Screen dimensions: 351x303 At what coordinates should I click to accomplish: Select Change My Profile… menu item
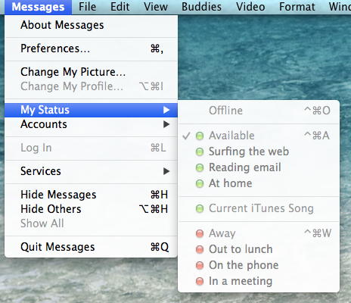(x=91, y=86)
